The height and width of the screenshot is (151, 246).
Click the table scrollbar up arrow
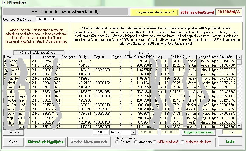(x=239, y=57)
